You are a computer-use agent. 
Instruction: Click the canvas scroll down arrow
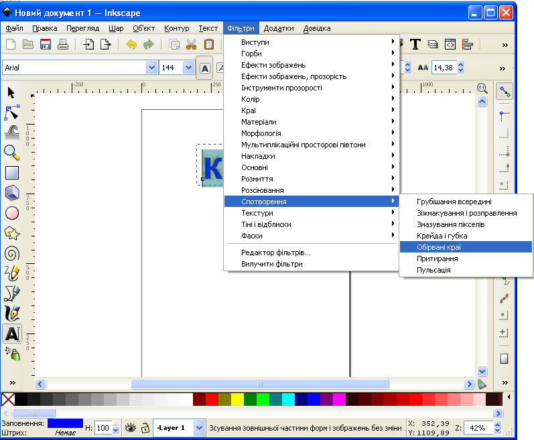(482, 371)
